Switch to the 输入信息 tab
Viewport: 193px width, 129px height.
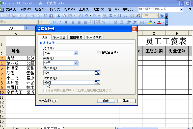pyautogui.click(x=60, y=37)
